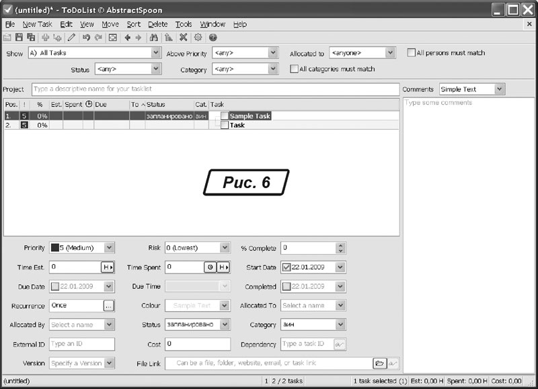Click the Help question mark icon
Image resolution: width=538 pixels, height=389 pixels.
tap(213, 38)
